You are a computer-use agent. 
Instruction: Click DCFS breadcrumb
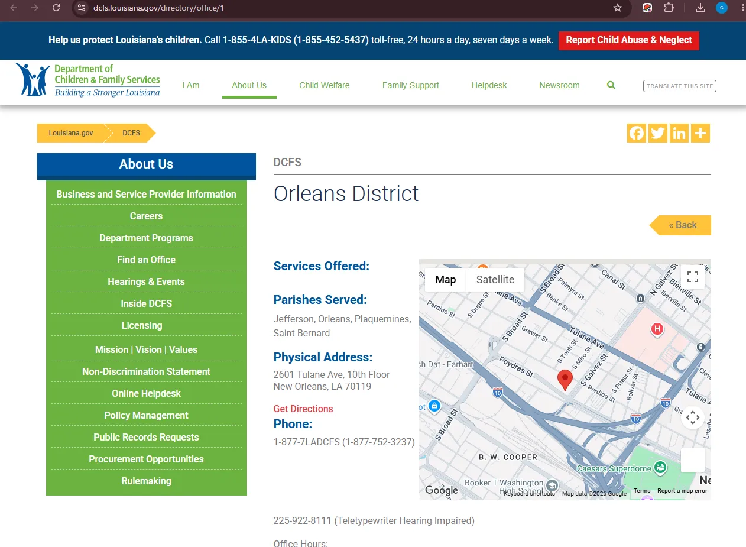pyautogui.click(x=131, y=133)
